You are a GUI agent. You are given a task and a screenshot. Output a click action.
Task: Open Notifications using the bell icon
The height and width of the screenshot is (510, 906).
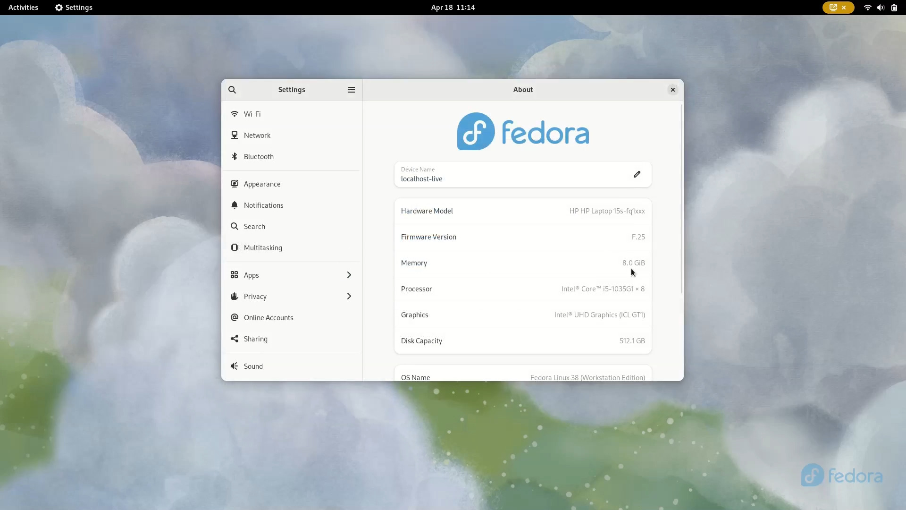click(235, 205)
